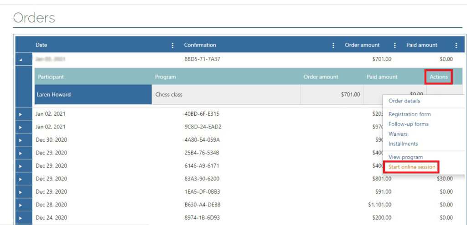The height and width of the screenshot is (225, 467).
Task: Click confirmation code B630-A4-DEB8
Action: point(202,205)
